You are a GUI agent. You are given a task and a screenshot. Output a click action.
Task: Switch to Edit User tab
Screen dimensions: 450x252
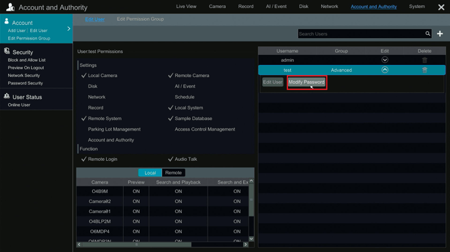click(95, 19)
